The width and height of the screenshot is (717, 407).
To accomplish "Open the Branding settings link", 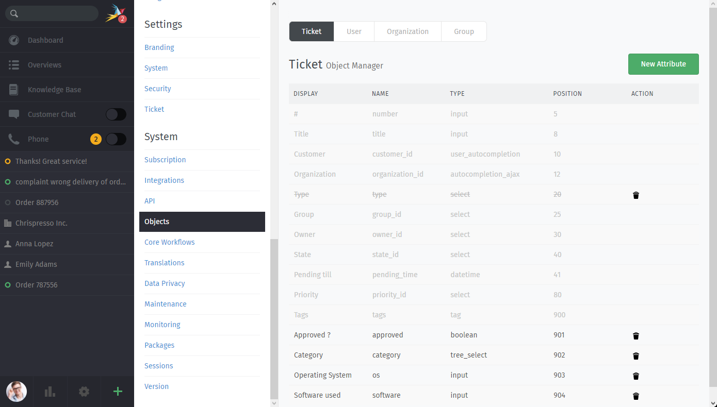I will pyautogui.click(x=159, y=47).
